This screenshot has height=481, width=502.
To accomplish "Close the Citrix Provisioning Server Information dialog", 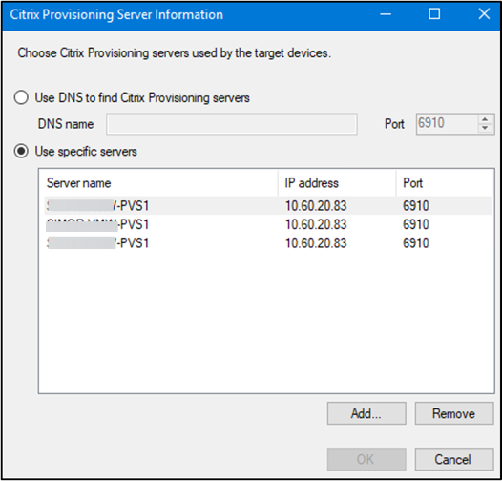I will pos(484,14).
